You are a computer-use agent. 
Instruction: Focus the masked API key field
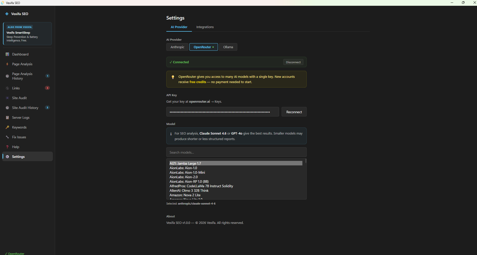click(x=223, y=112)
